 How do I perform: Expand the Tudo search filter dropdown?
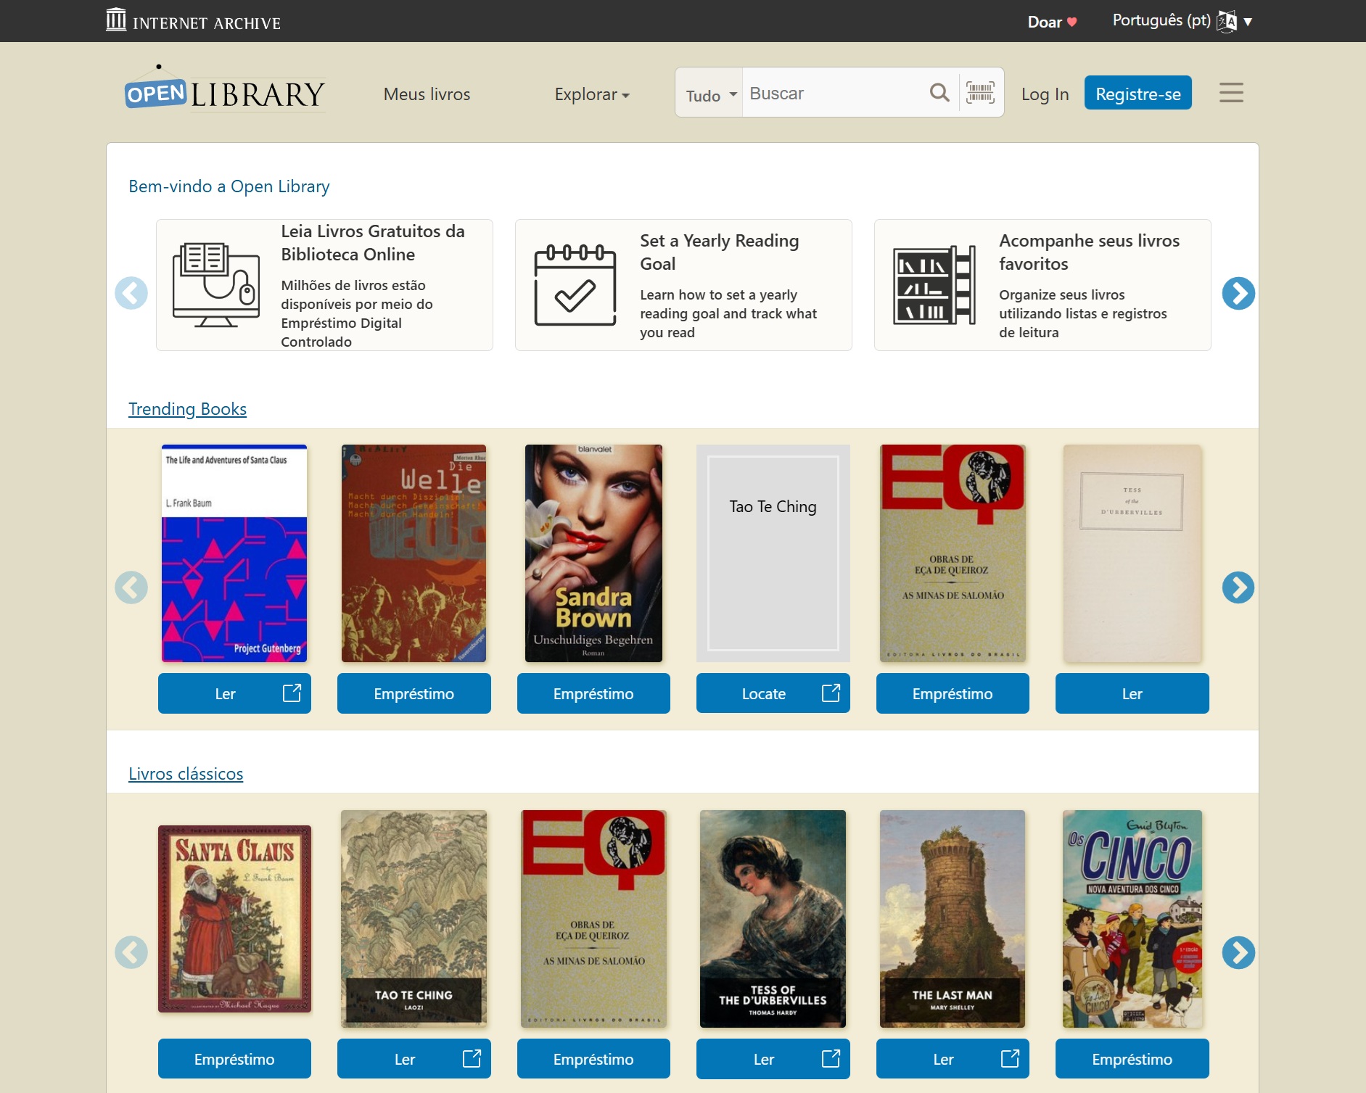pyautogui.click(x=710, y=95)
